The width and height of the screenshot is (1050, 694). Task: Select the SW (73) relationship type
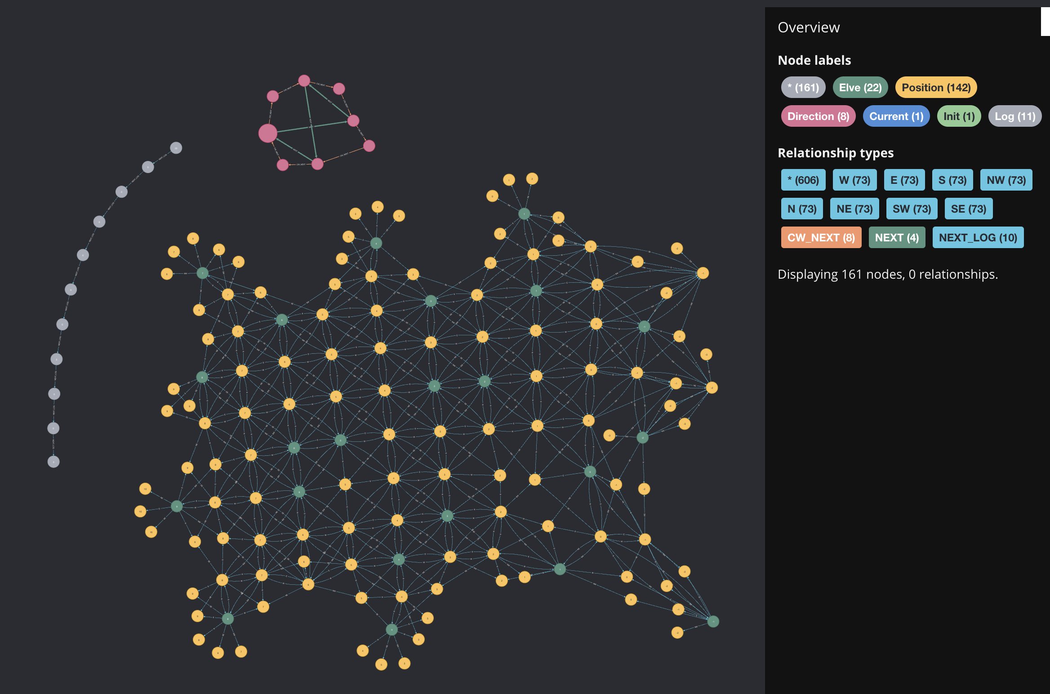(x=911, y=208)
